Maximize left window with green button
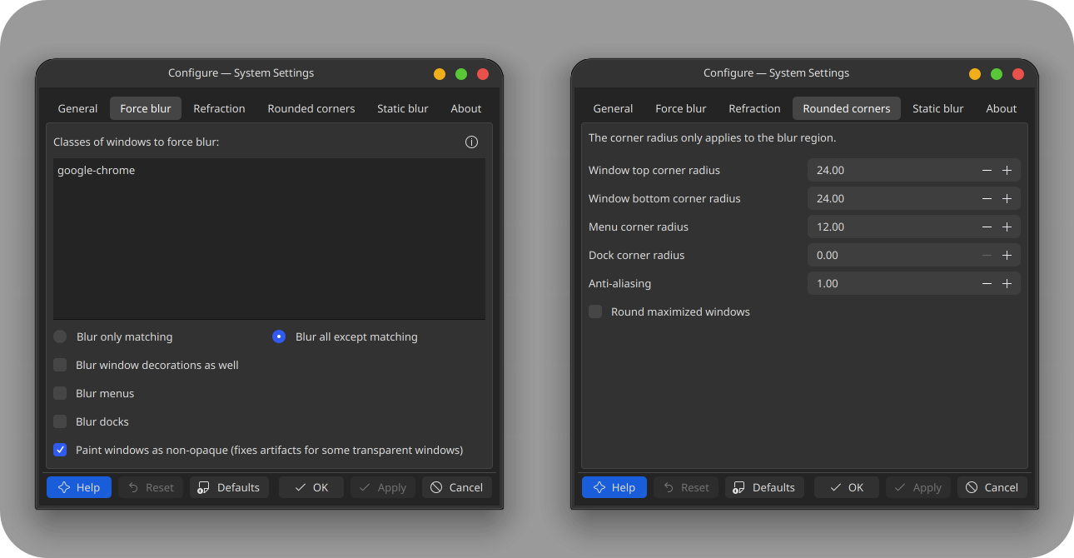Viewport: 1074px width, 558px height. click(x=461, y=74)
